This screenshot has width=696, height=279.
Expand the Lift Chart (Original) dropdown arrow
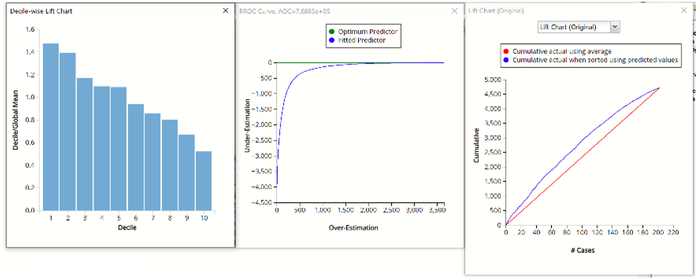point(615,27)
